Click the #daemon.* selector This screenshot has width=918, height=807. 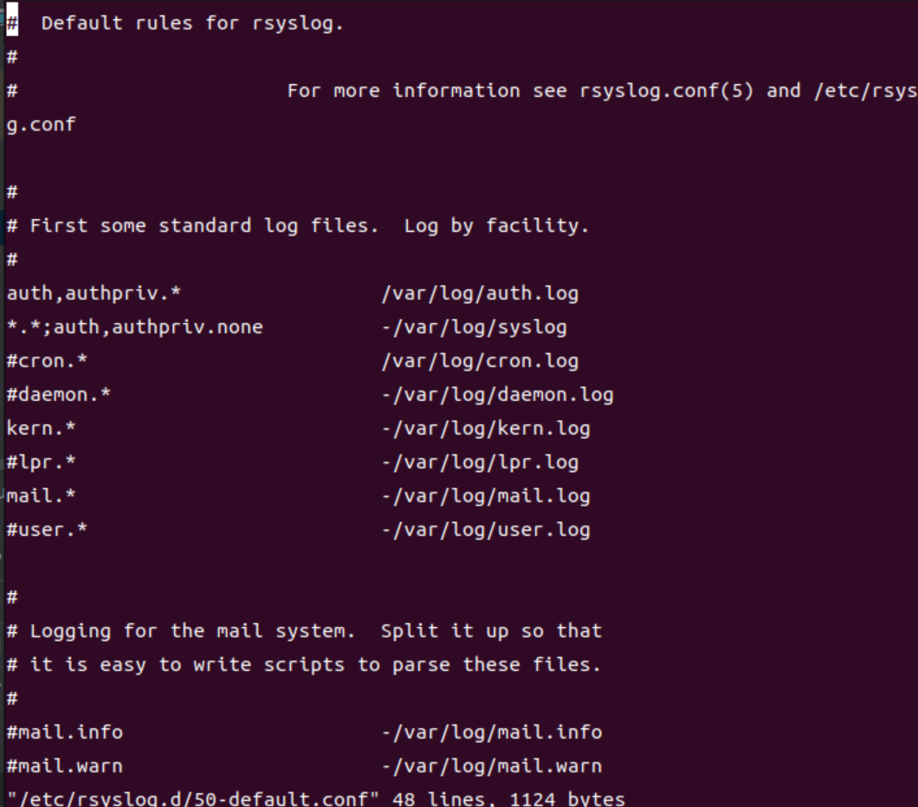coord(59,395)
